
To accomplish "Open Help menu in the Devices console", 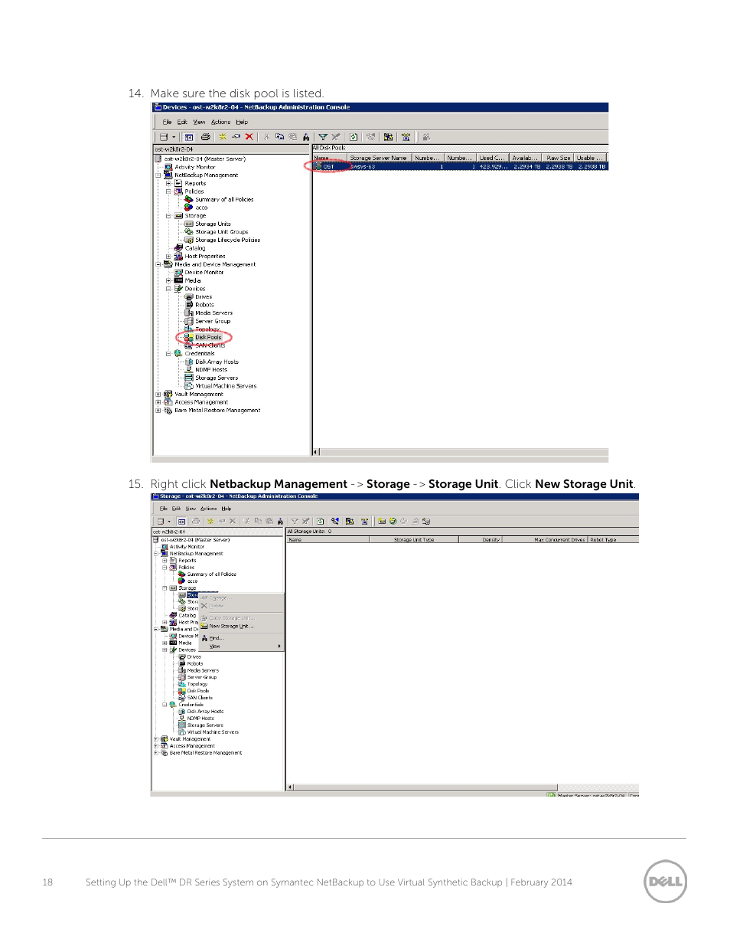I will (242, 122).
